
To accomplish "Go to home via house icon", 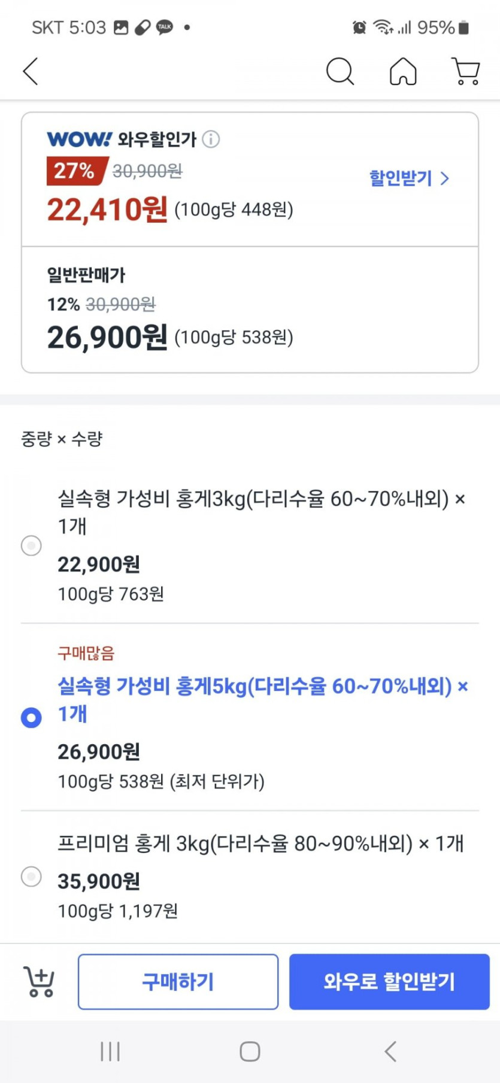I will 403,72.
